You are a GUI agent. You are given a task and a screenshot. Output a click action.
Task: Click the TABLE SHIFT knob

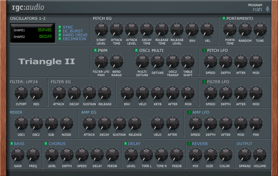pyautogui.click(x=187, y=62)
